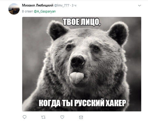Click the reply speech bubble icon
Image resolution: width=148 pixels, height=121 pixels.
[25, 117]
